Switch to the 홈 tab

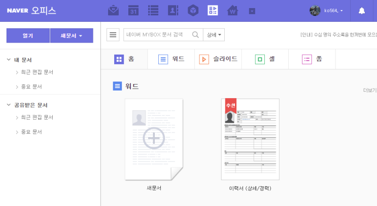[124, 59]
